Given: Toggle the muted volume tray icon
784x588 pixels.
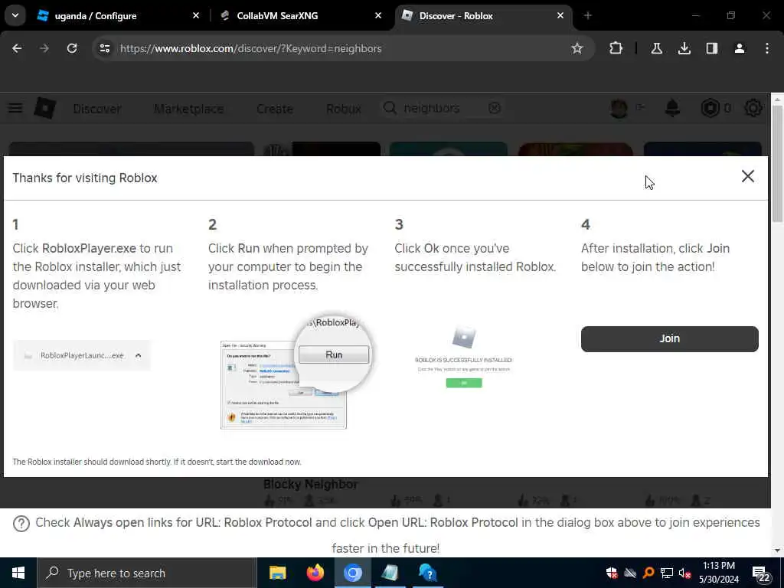Looking at the screenshot, I should tap(685, 573).
